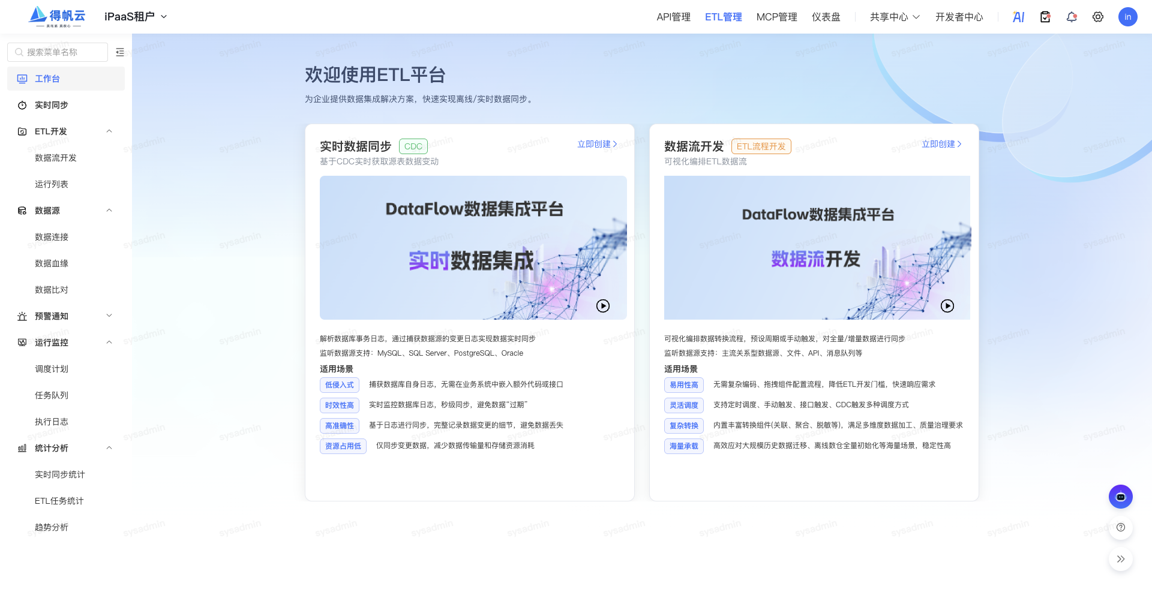Click the 统计分析 bar chart icon
Image resolution: width=1152 pixels, height=595 pixels.
click(x=22, y=448)
